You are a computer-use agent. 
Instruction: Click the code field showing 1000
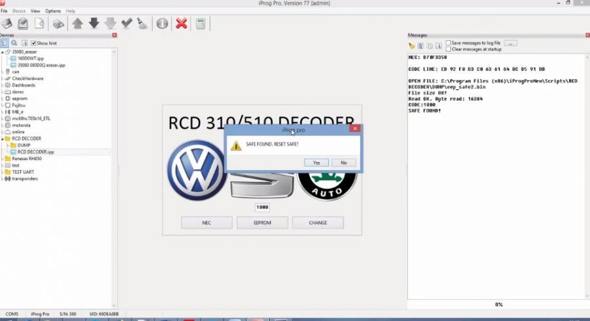262,207
